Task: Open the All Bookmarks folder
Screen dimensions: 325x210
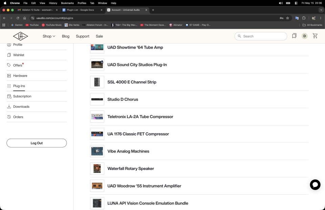Action: tap(312, 25)
